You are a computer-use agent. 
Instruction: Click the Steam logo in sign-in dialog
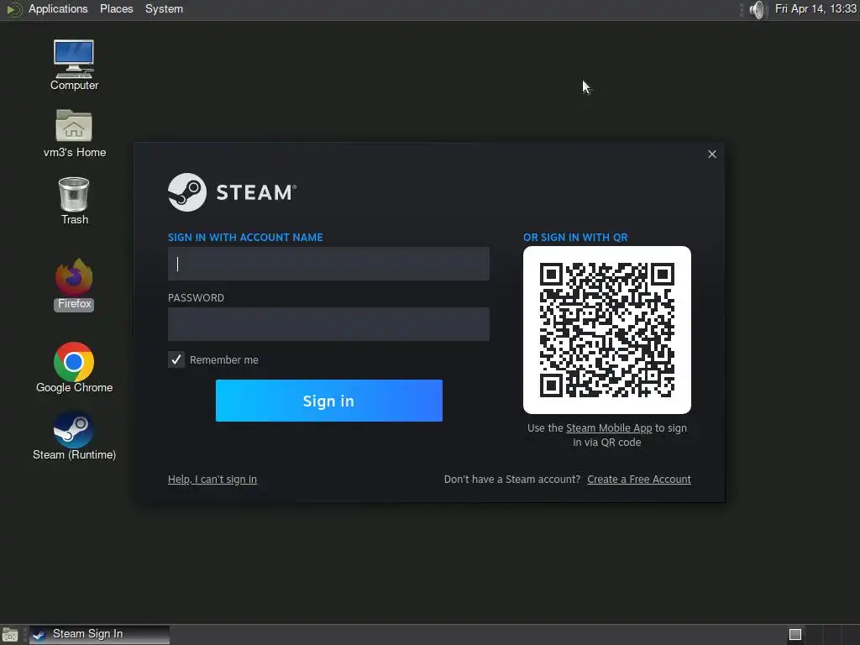[x=232, y=192]
